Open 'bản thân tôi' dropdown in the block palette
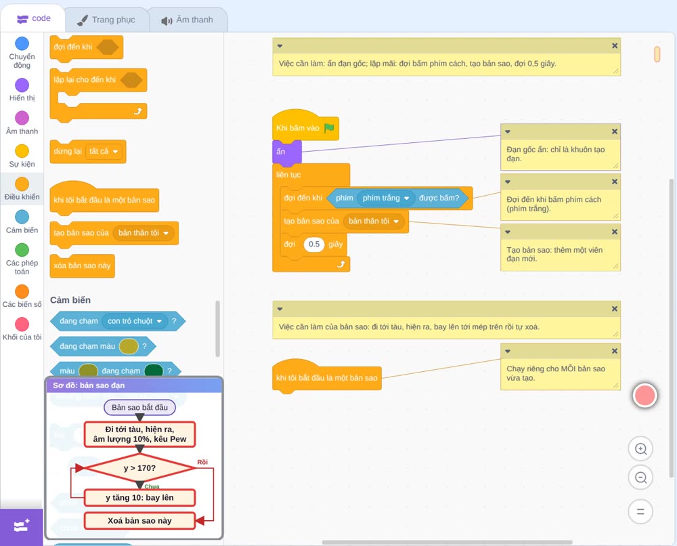The width and height of the screenshot is (677, 546). pos(144,233)
